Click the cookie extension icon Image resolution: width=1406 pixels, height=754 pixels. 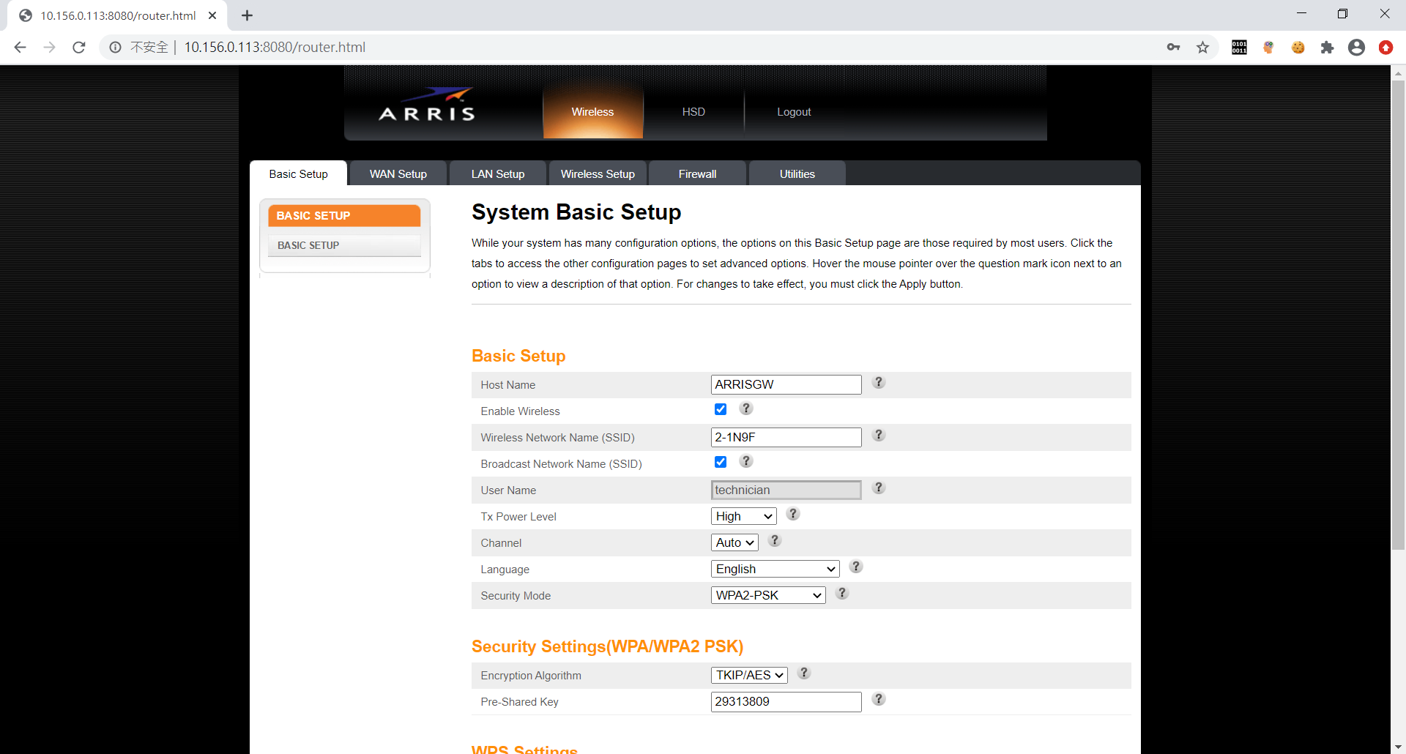click(1298, 48)
